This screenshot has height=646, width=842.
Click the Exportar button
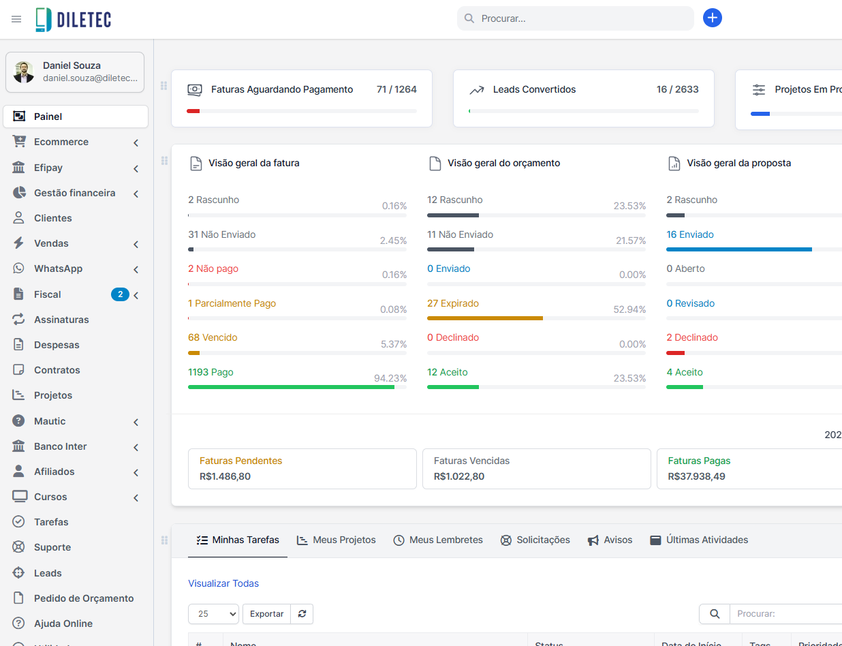(x=266, y=614)
